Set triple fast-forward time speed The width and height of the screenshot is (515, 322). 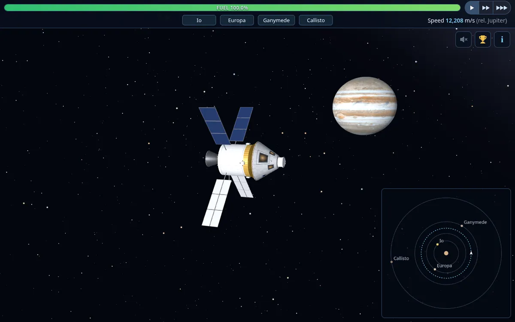tap(501, 8)
